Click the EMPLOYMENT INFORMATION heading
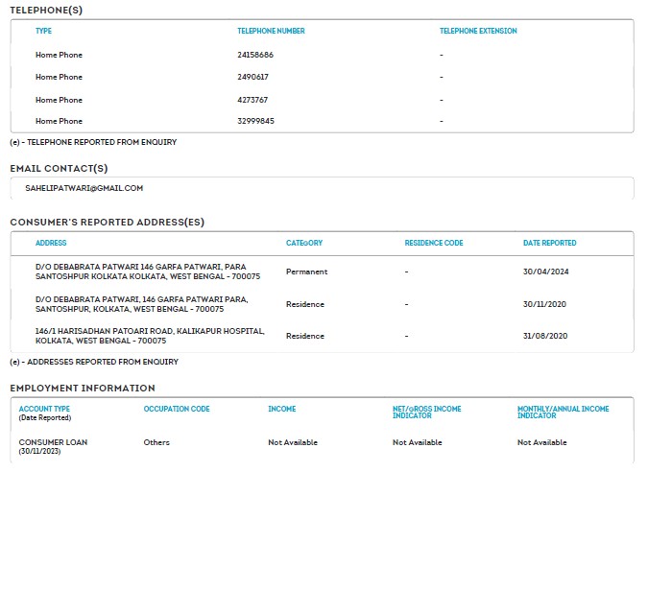 83,389
